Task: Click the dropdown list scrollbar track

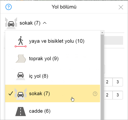Action: coord(102,77)
